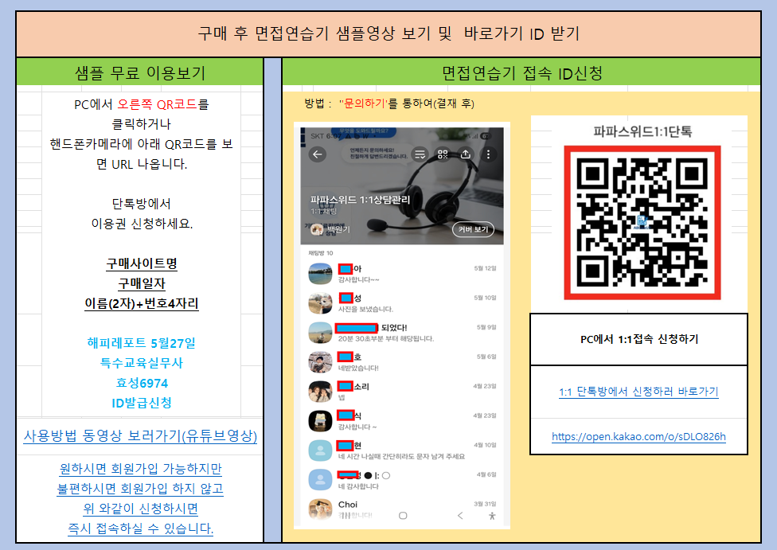Select the chat row ending in 소리
The image size is (777, 550).
402,392
